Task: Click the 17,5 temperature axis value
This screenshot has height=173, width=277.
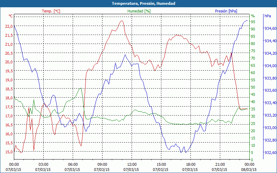Action: pyautogui.click(x=9, y=107)
